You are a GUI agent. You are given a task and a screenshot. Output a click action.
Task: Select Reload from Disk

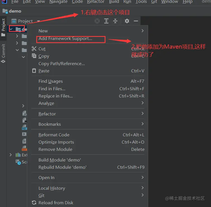click(88, 203)
